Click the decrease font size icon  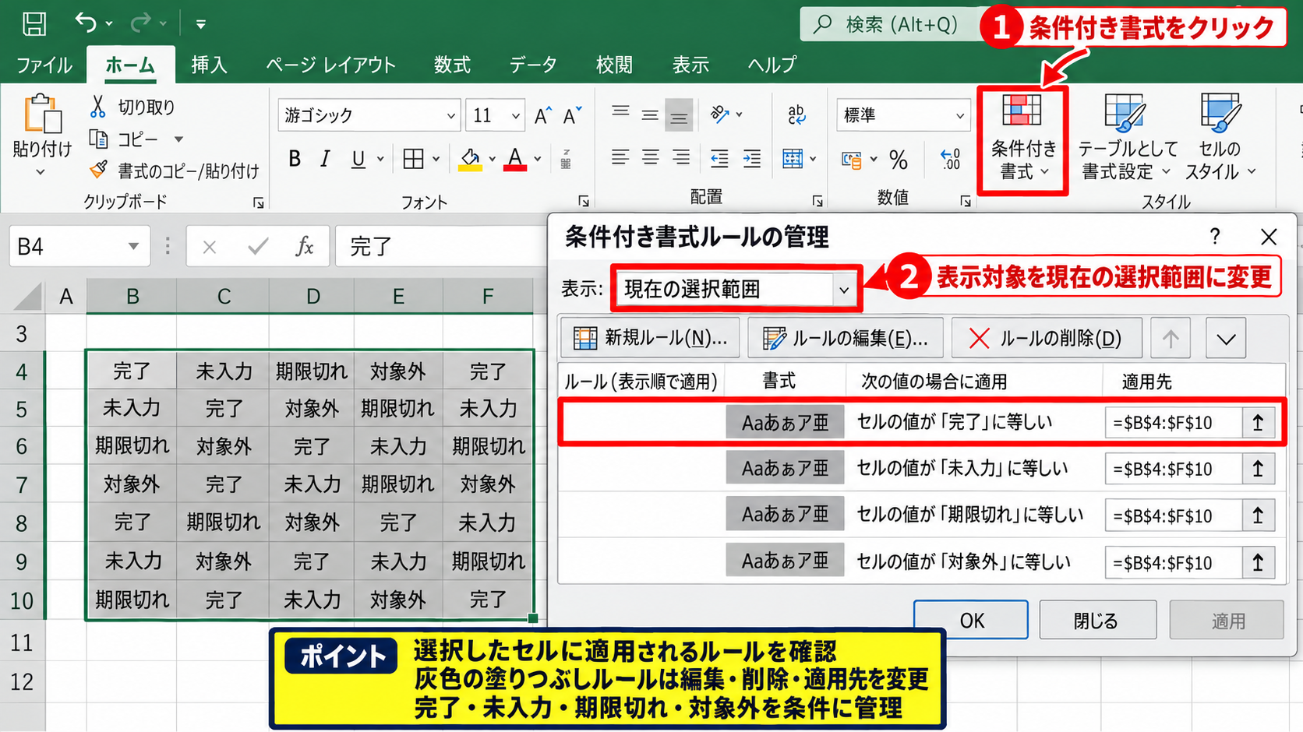click(x=572, y=116)
